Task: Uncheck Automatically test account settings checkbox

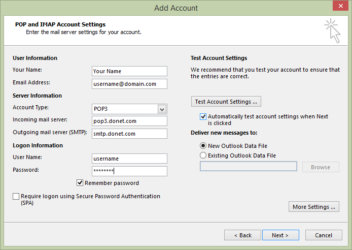Action: [x=203, y=116]
